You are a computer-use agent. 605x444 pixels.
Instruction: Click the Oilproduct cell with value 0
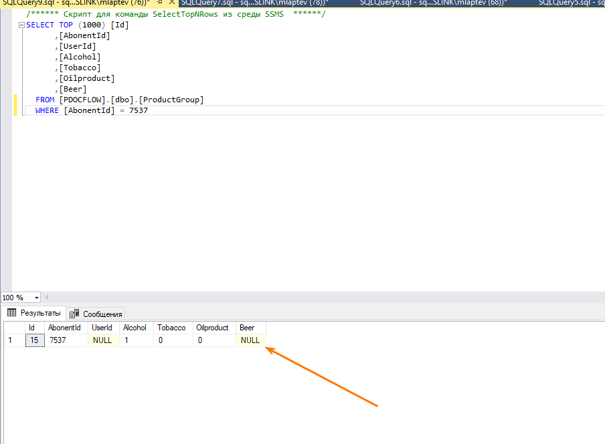click(214, 340)
